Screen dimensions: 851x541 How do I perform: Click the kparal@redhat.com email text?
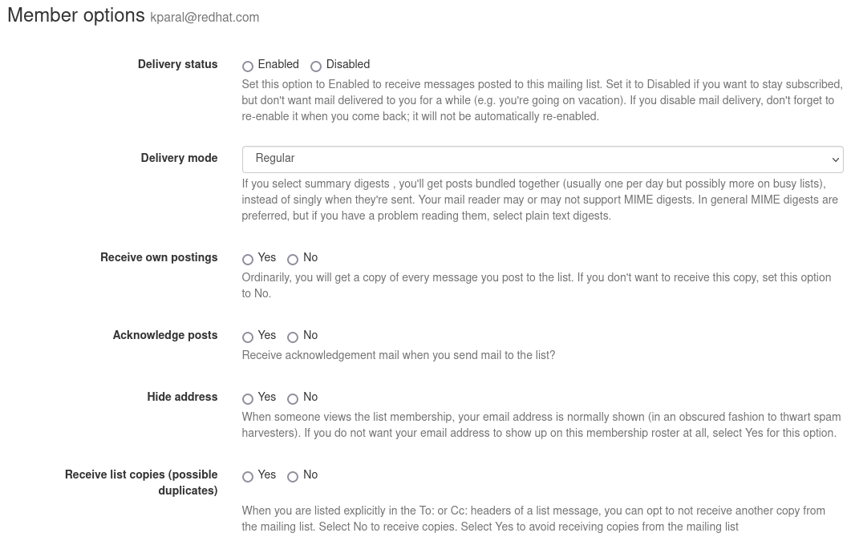tap(205, 18)
